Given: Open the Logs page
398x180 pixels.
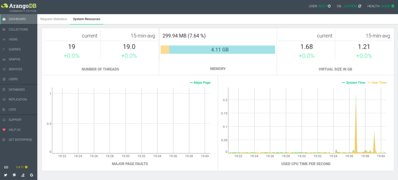Looking at the screenshot, I should [x=12, y=109].
